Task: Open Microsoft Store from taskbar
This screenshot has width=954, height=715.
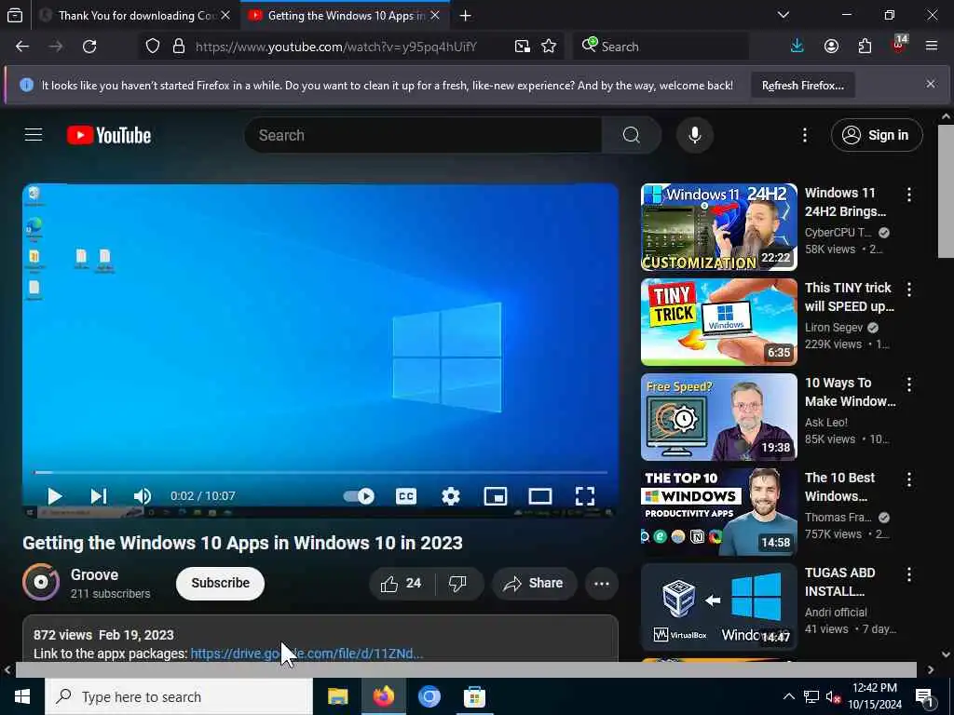Action: [x=474, y=696]
